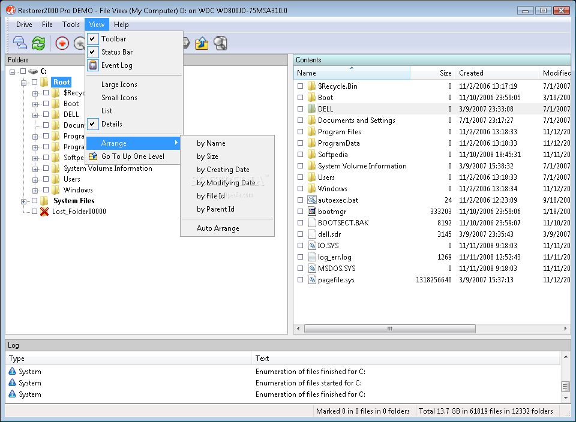Image resolution: width=576 pixels, height=422 pixels.
Task: Toggle the Toolbar checkmark in View menu
Action: [92, 38]
